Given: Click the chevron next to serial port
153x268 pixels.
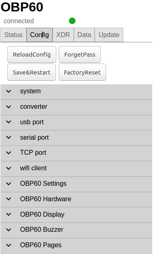Looking at the screenshot, I should tap(9, 137).
